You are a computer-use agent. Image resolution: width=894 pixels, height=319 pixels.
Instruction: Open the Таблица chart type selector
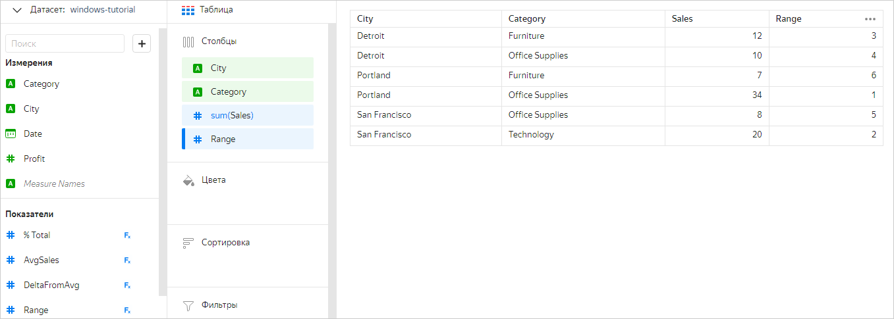[208, 10]
